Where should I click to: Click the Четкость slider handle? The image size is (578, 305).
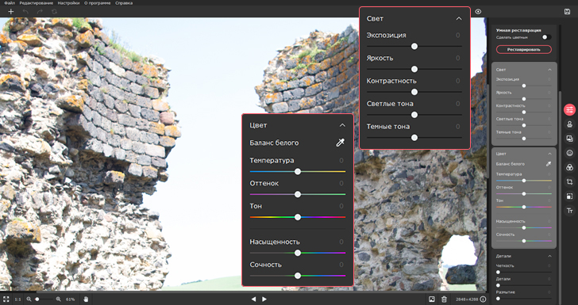coord(498,273)
